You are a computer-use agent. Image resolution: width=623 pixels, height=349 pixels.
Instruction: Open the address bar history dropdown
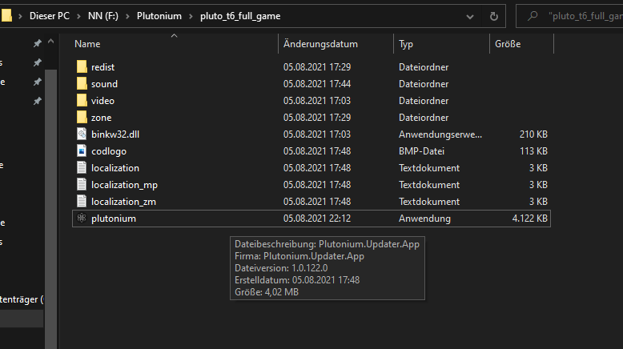coord(470,17)
